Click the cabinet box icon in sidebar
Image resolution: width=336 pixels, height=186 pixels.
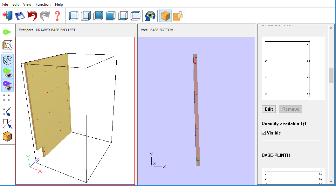pos(8,136)
